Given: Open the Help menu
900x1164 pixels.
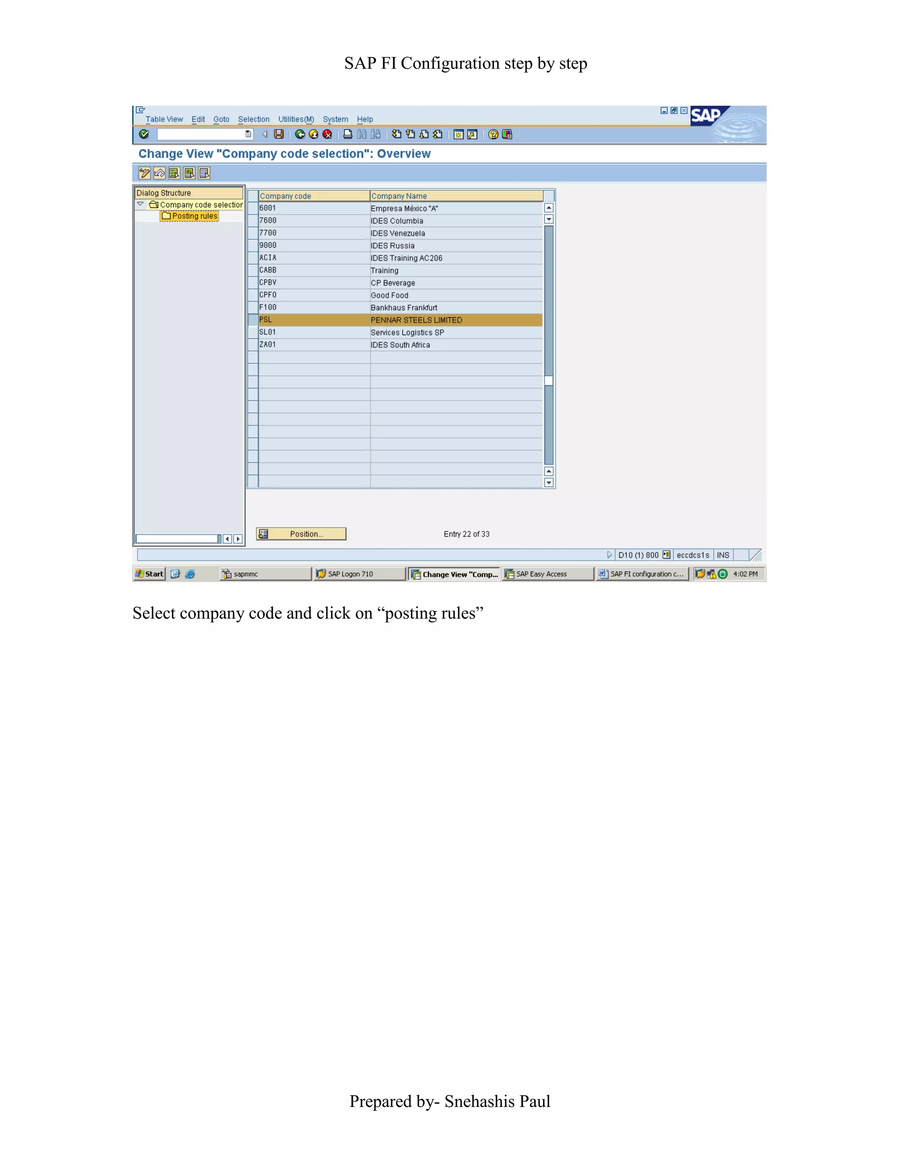Looking at the screenshot, I should pyautogui.click(x=365, y=119).
